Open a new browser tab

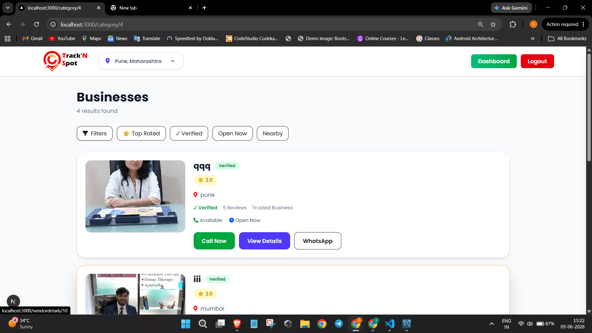coord(204,8)
